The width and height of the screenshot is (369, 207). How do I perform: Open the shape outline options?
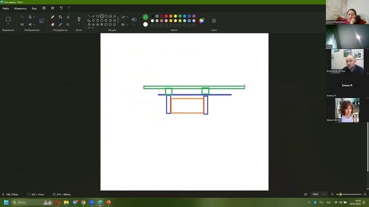(x=125, y=17)
